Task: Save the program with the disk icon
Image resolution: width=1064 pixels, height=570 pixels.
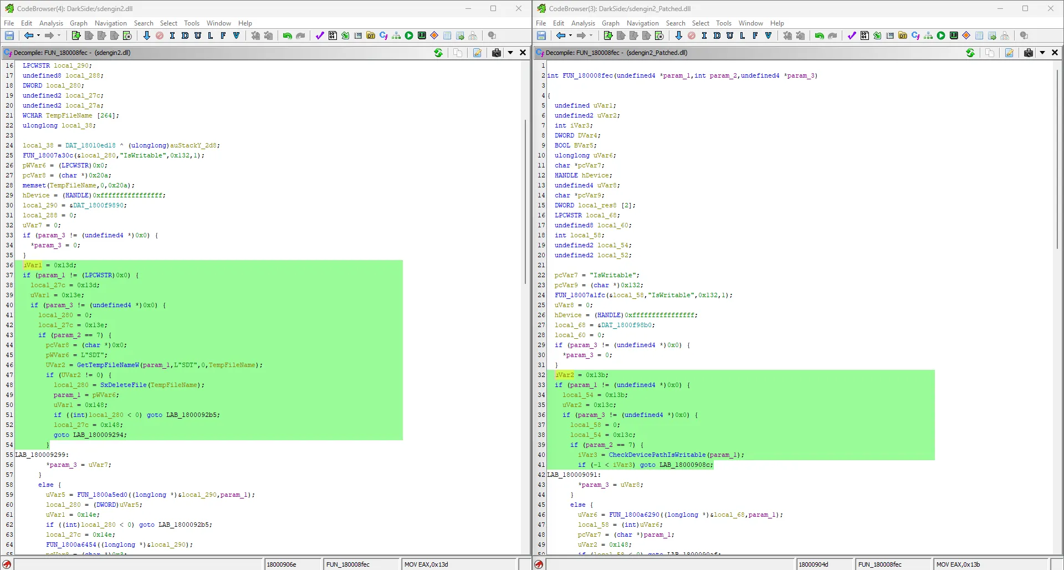Action: point(9,35)
